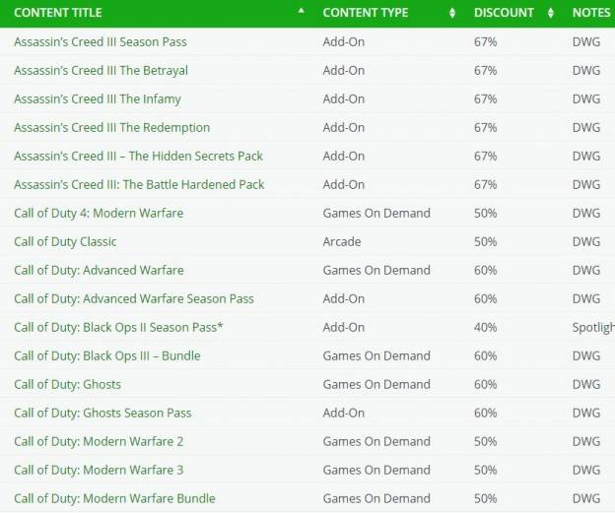Select 50% discount in Call of Duty Classic row
The width and height of the screenshot is (615, 513).
(x=485, y=242)
